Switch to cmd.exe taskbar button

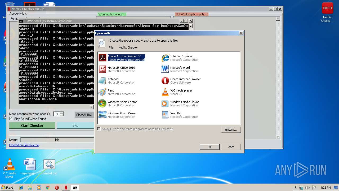click(75, 188)
